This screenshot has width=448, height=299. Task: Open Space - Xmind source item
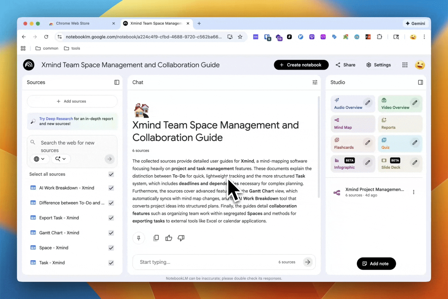pos(54,248)
